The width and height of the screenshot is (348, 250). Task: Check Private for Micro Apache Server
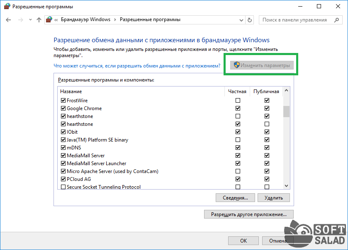coord(238,171)
